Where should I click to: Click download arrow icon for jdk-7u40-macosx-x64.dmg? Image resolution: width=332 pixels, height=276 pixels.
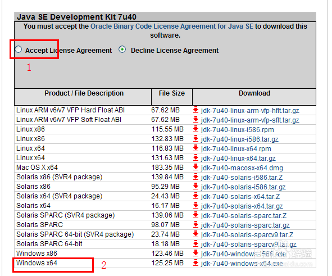pos(196,168)
